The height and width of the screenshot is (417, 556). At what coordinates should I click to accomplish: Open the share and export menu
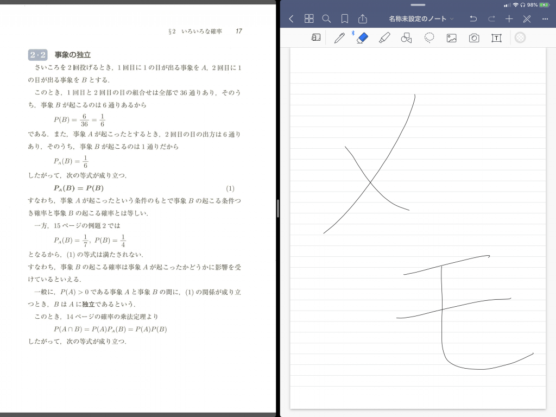(x=362, y=19)
